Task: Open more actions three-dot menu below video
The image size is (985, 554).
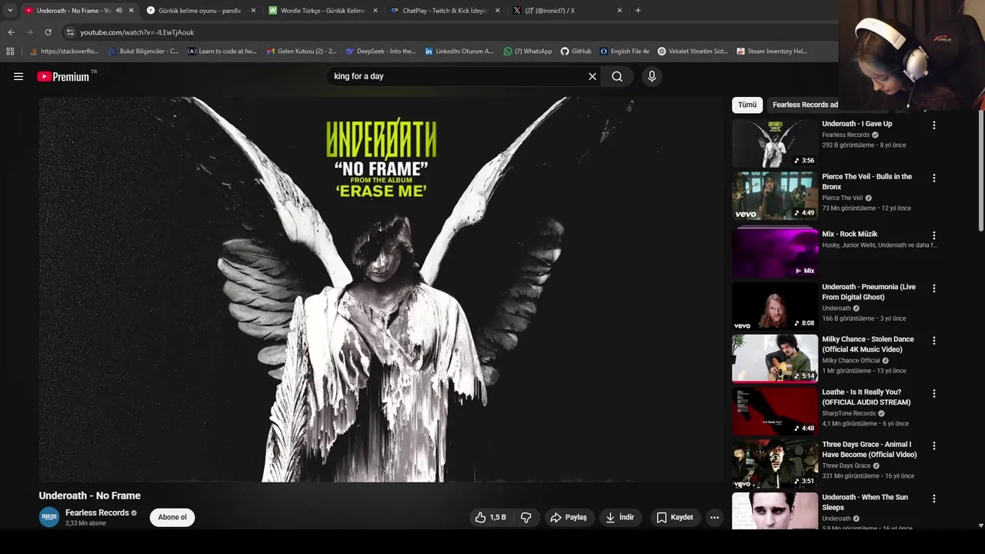Action: tap(714, 517)
